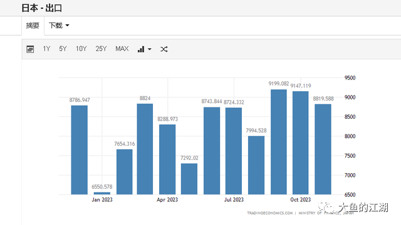Select the 5Y time range

(x=63, y=49)
